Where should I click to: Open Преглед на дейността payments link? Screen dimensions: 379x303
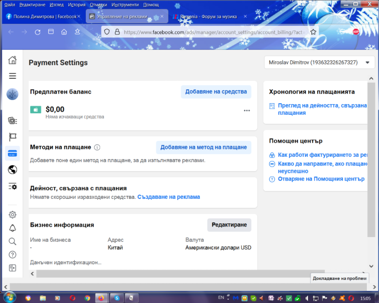click(x=322, y=109)
